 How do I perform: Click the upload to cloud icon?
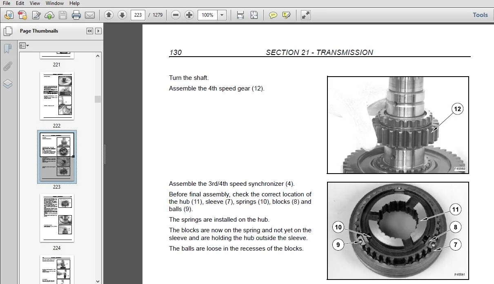49,15
